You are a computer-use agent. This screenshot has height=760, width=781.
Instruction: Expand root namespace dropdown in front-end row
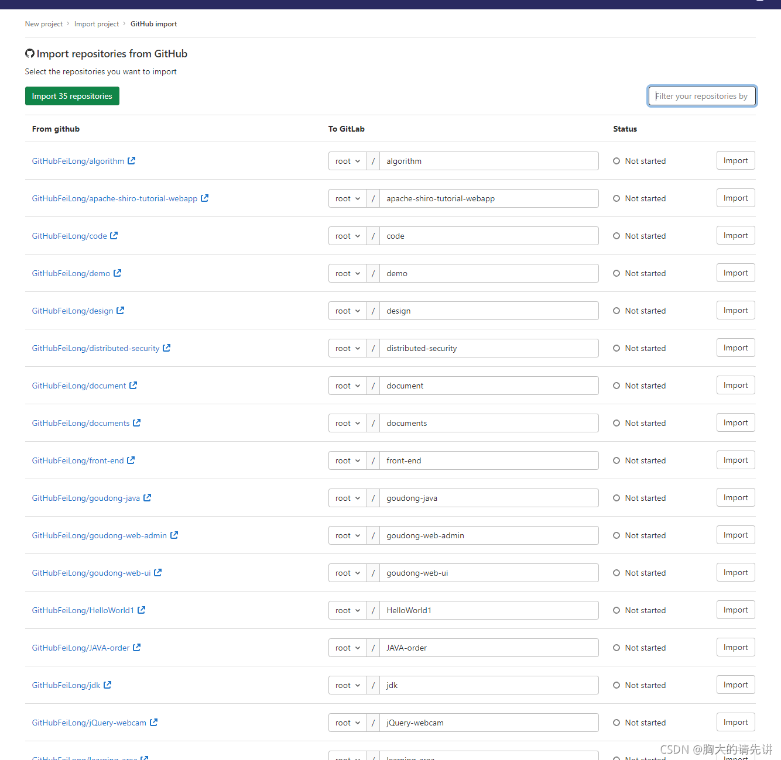pyautogui.click(x=348, y=460)
